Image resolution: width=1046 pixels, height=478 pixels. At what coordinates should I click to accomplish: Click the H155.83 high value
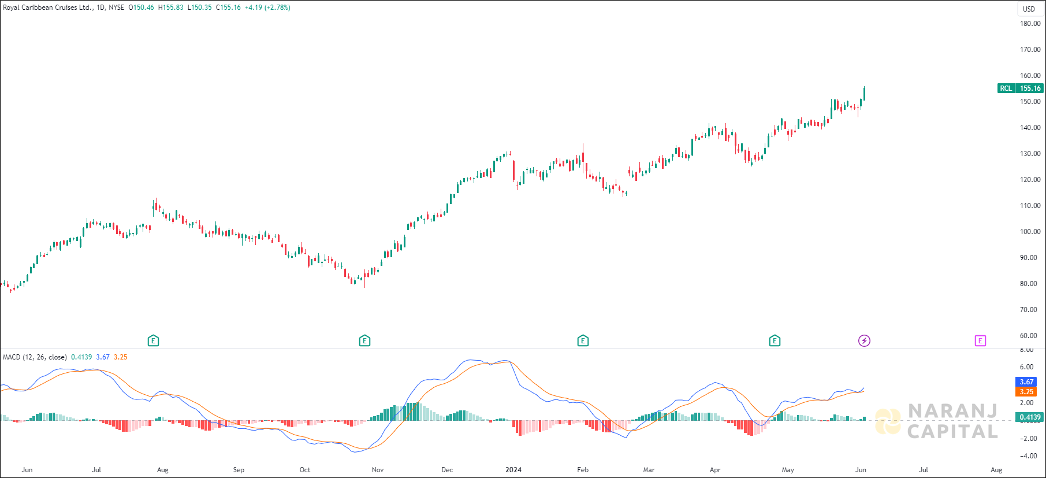(170, 8)
